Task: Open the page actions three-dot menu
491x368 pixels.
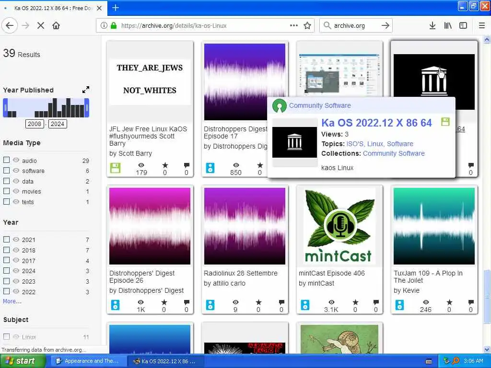Action: 294,25
